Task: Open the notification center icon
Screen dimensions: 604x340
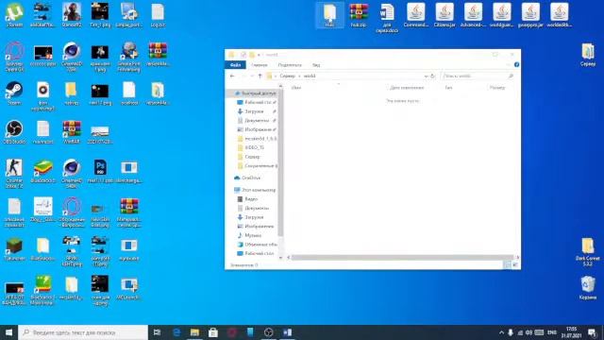Action: pos(593,332)
